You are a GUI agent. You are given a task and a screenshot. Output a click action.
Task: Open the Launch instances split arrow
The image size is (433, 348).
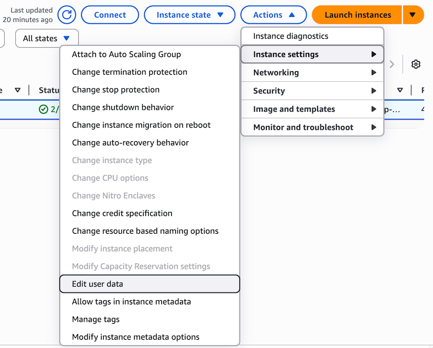413,15
